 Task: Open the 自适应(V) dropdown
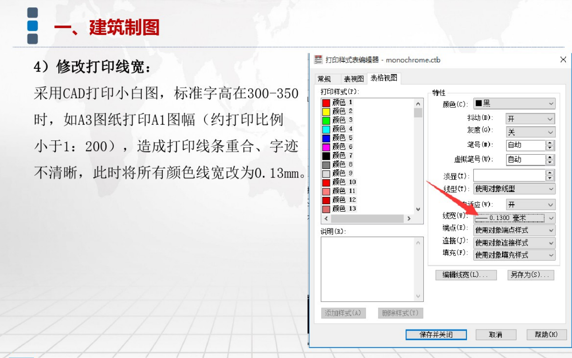pos(530,204)
